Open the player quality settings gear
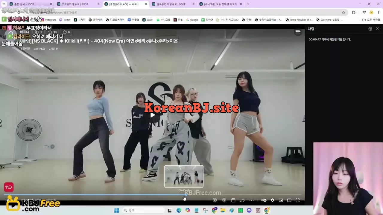 pyautogui.click(x=272, y=200)
